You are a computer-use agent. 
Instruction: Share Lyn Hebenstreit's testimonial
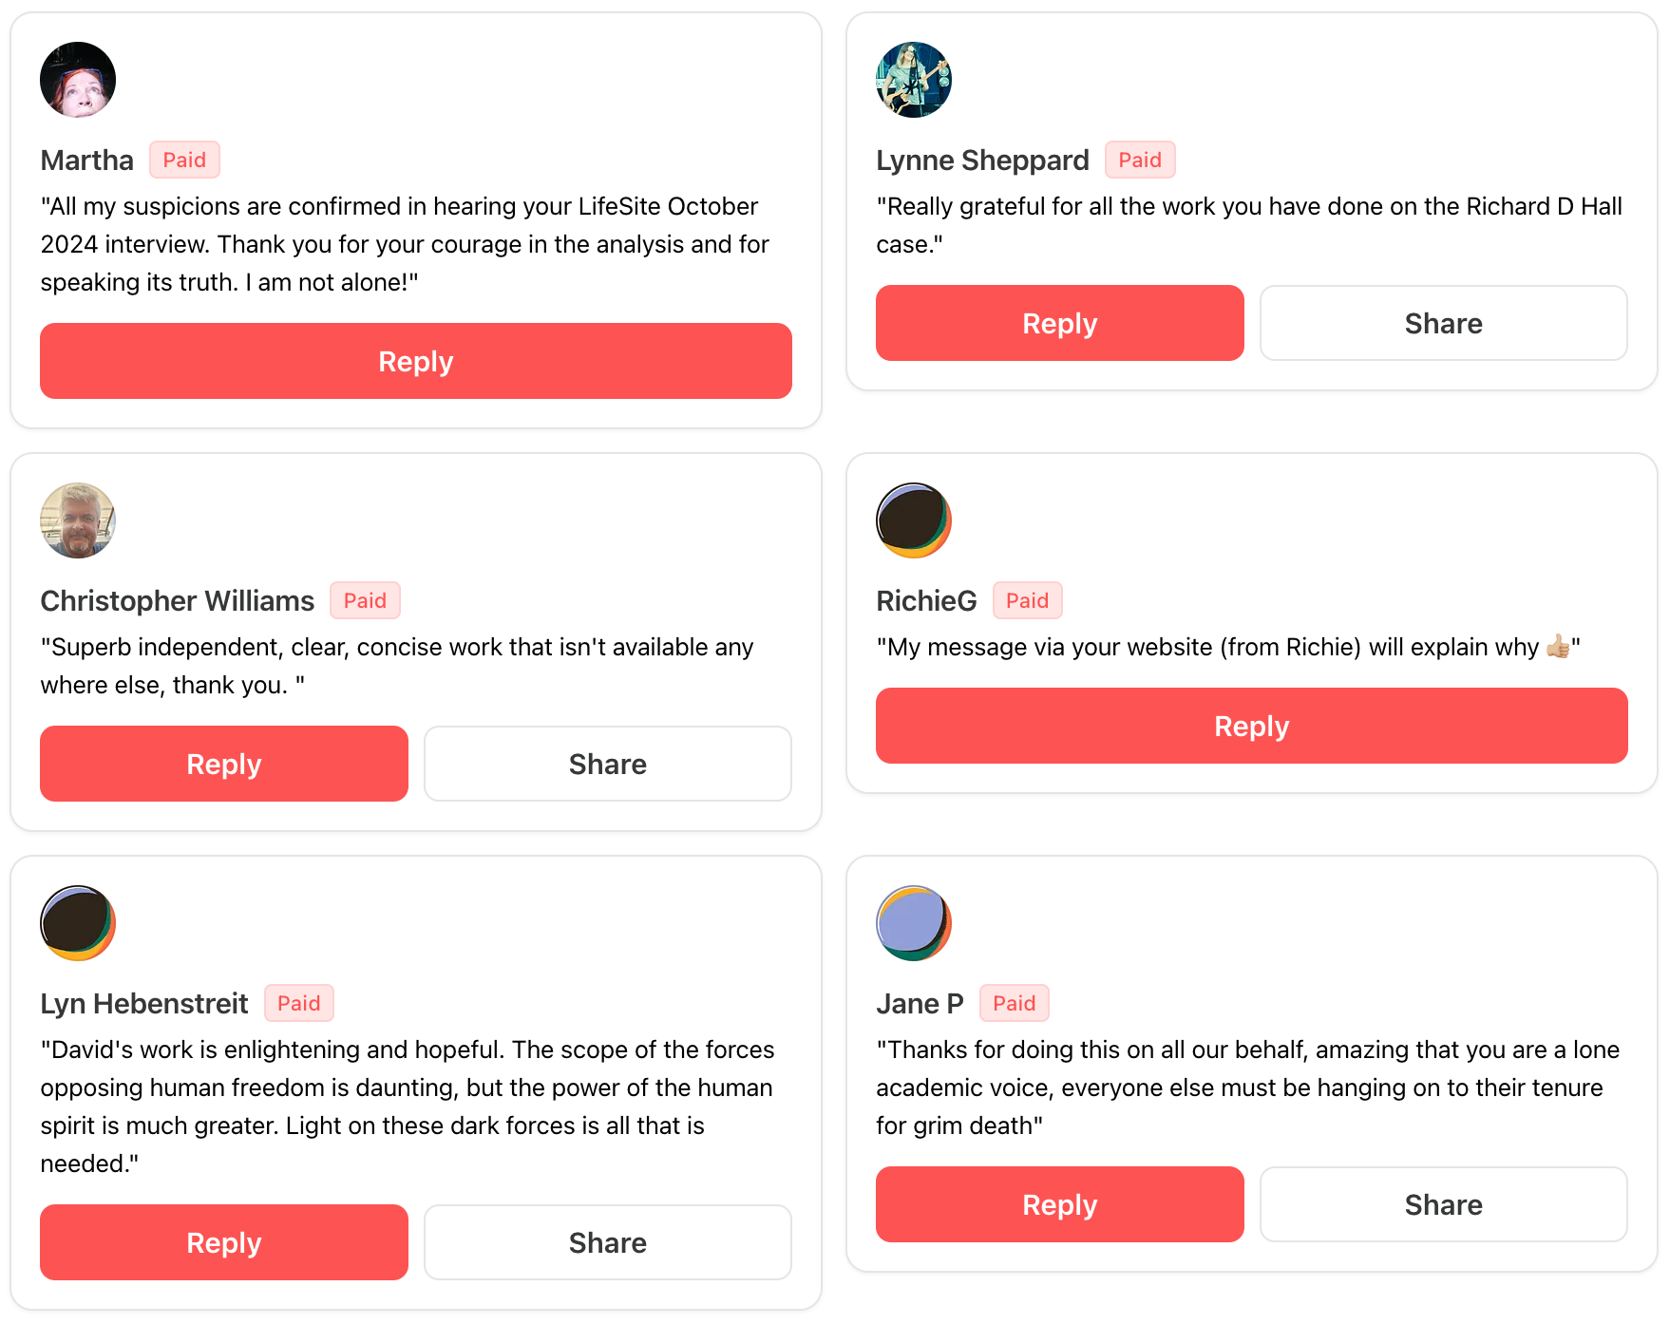pyautogui.click(x=607, y=1242)
